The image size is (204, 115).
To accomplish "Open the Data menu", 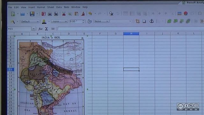I will pos(59,7).
